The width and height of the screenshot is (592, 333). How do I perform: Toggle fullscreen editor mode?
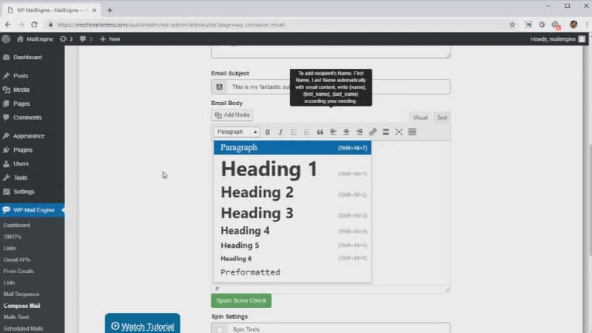pyautogui.click(x=399, y=132)
